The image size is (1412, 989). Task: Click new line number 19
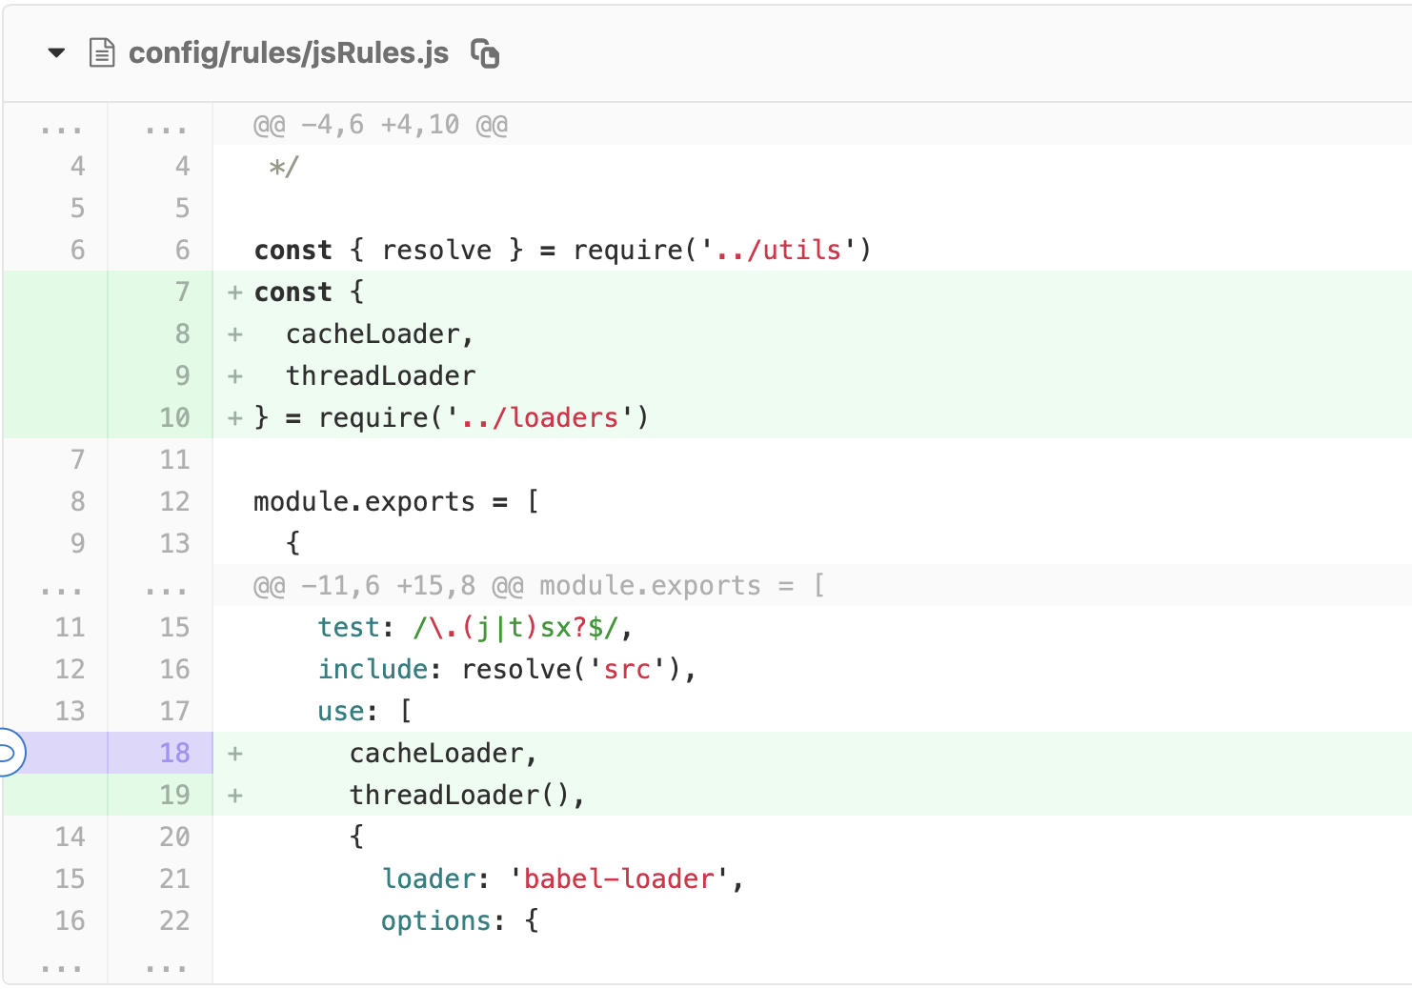[x=174, y=796]
